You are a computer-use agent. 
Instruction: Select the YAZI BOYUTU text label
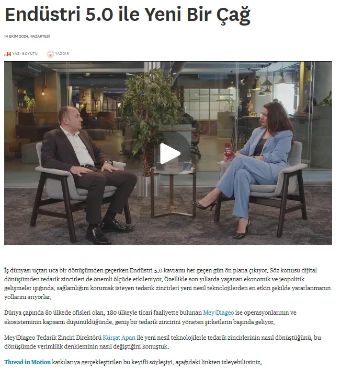(x=25, y=54)
